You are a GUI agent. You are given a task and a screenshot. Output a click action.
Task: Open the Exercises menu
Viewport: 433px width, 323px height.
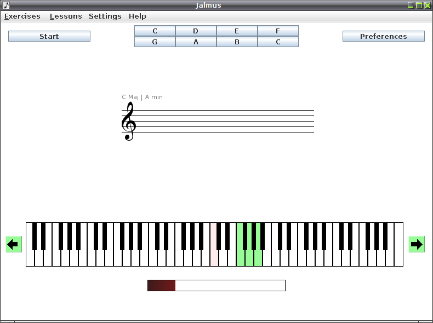pyautogui.click(x=22, y=16)
